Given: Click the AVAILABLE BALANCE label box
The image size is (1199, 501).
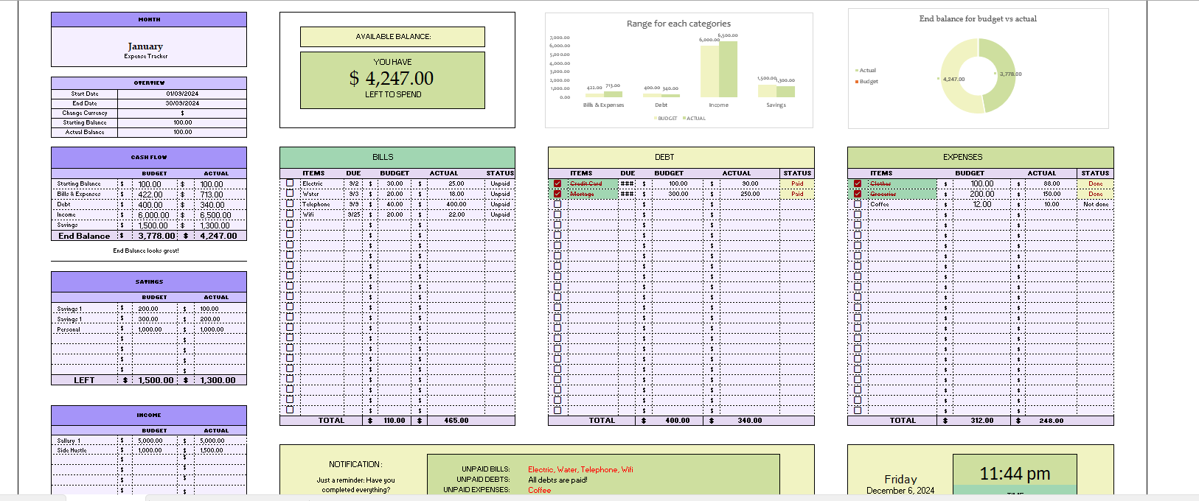Looking at the screenshot, I should click(x=392, y=36).
